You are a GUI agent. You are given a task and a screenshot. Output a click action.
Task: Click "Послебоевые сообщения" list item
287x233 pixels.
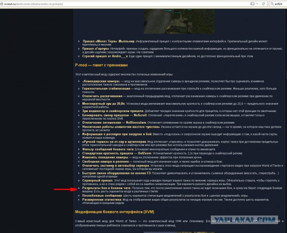click(102, 195)
